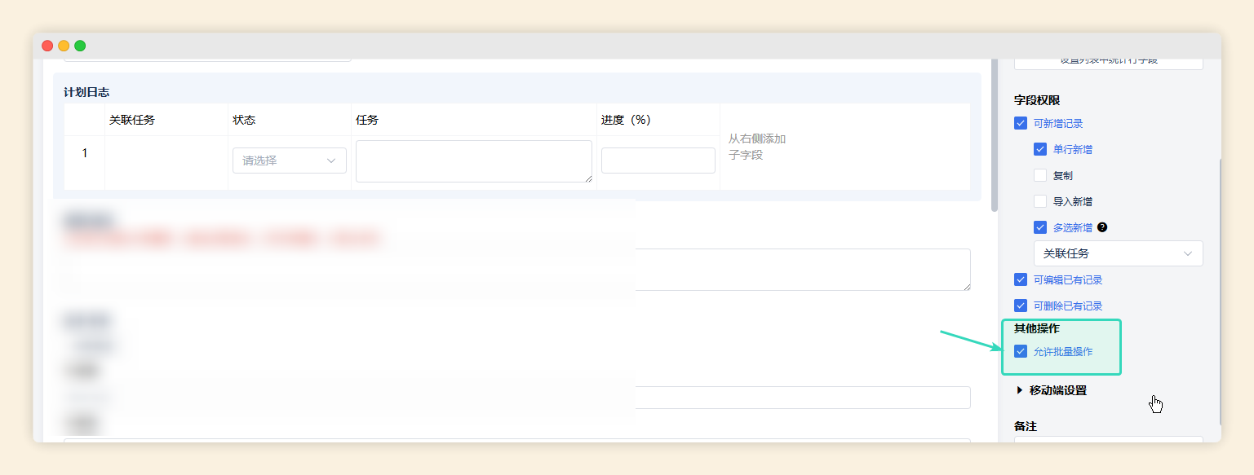Click the red close window button
Screen dimensions: 1254x475
click(x=47, y=46)
